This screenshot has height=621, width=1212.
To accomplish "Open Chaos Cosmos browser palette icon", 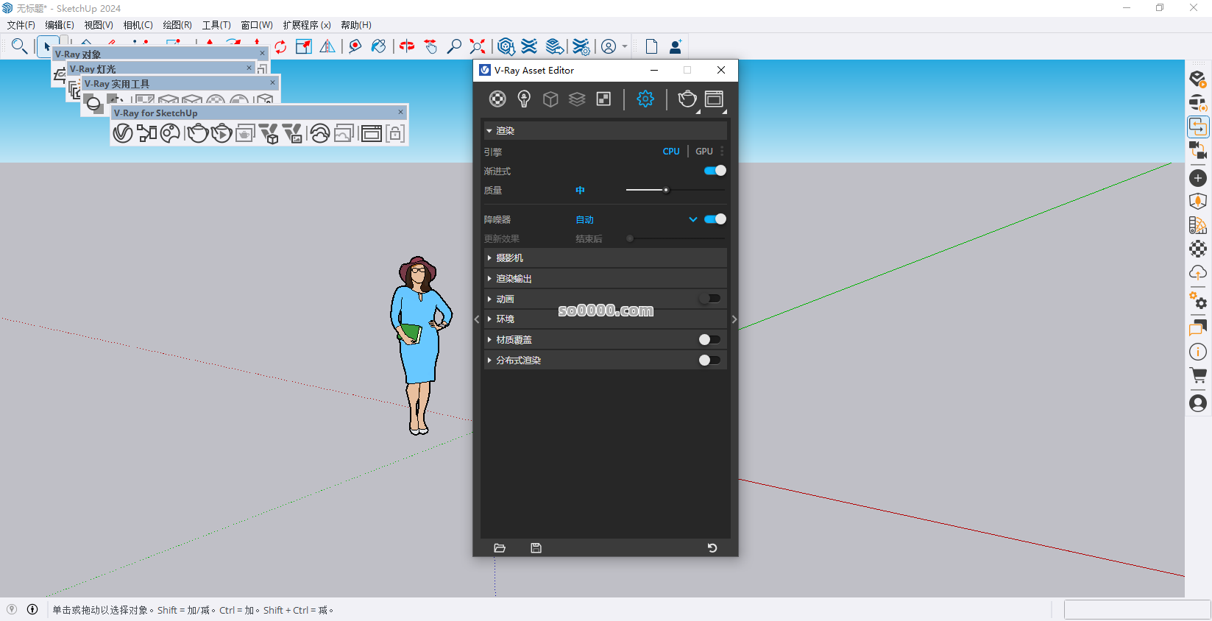I will tap(170, 133).
